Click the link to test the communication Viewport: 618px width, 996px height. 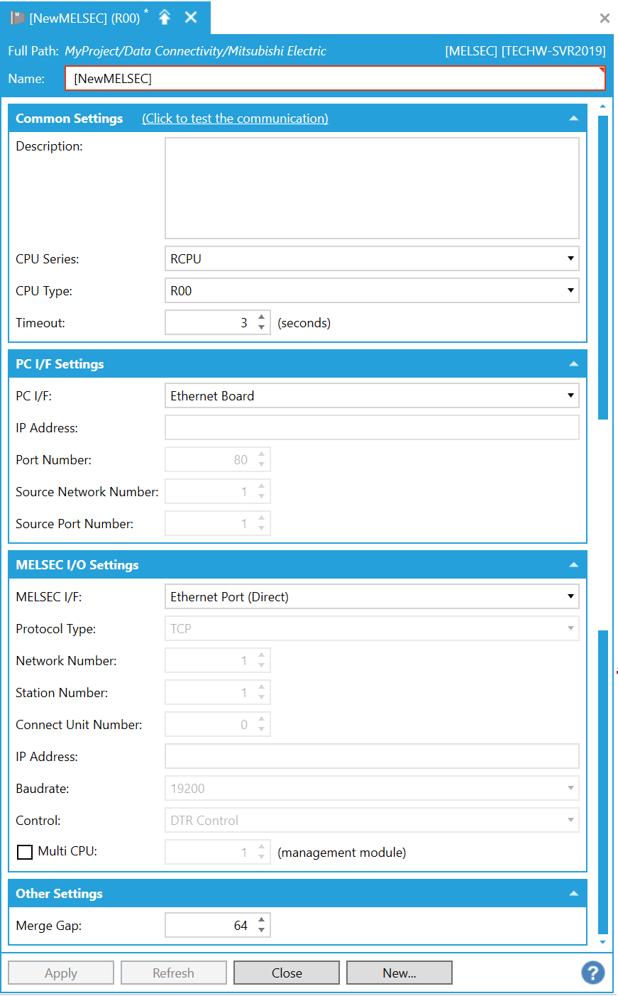(x=235, y=119)
